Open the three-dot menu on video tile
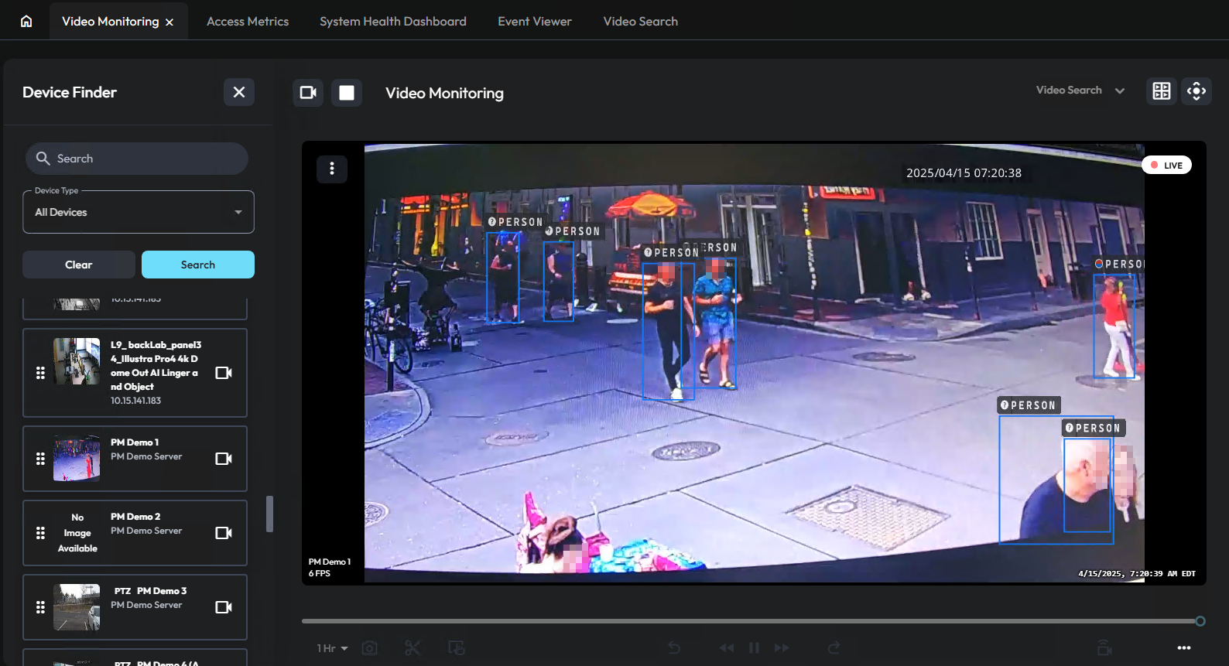This screenshot has height=666, width=1229. pos(332,169)
